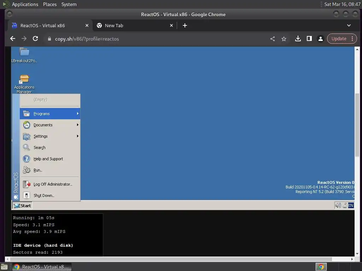This screenshot has height=271, width=362.
Task: Open the Applications menu
Action: [x=25, y=4]
